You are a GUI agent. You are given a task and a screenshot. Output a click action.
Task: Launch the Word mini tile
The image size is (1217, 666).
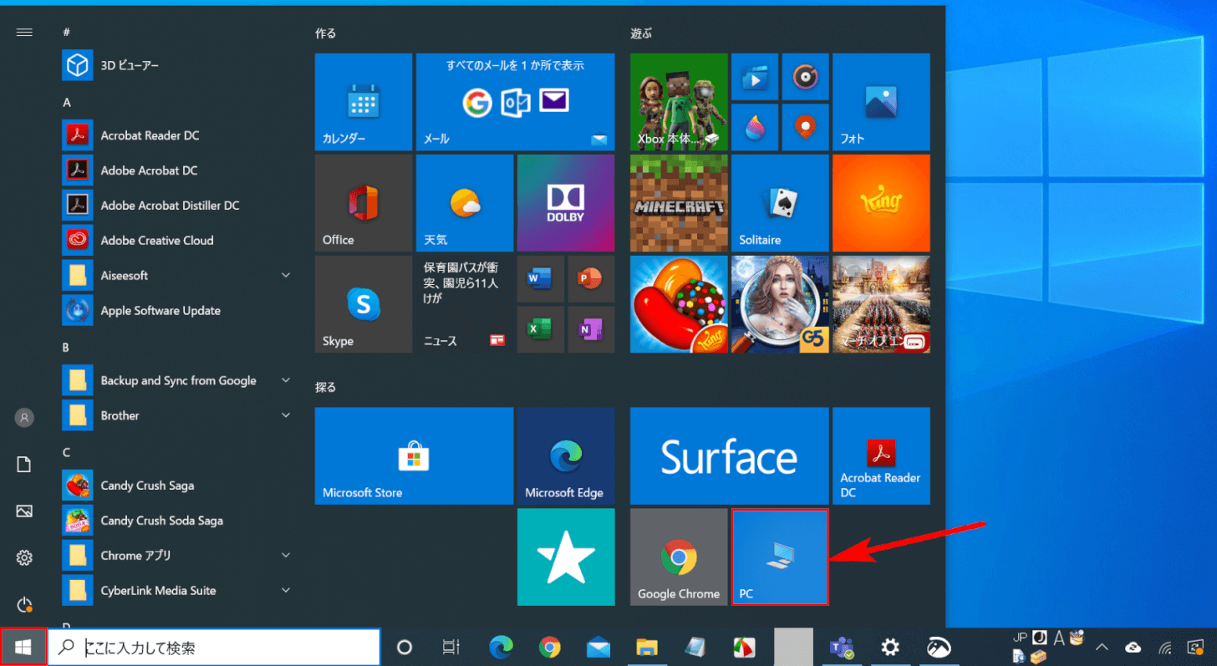click(x=541, y=279)
